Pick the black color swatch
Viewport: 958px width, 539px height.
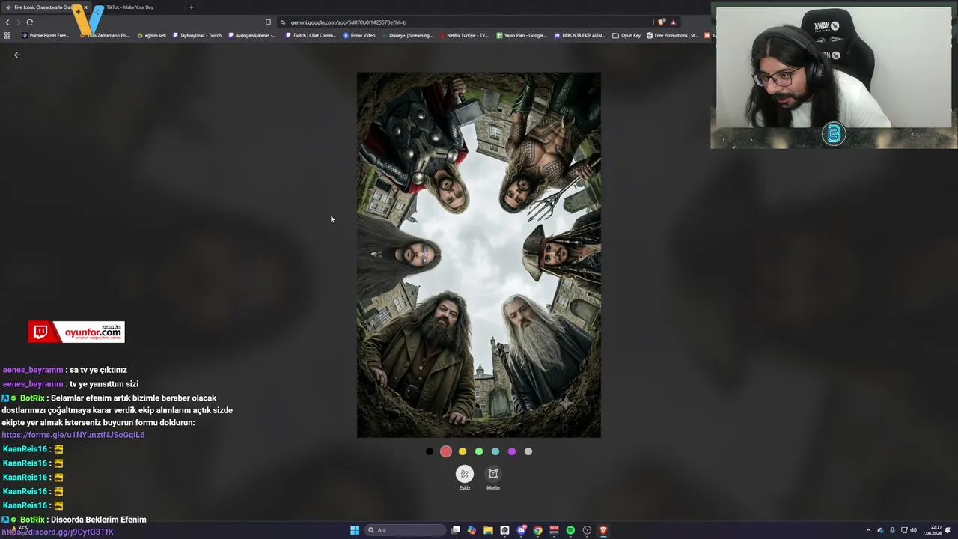(430, 451)
